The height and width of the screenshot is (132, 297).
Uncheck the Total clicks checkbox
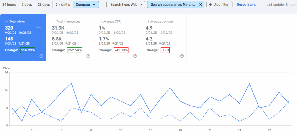pyautogui.click(x=7, y=22)
